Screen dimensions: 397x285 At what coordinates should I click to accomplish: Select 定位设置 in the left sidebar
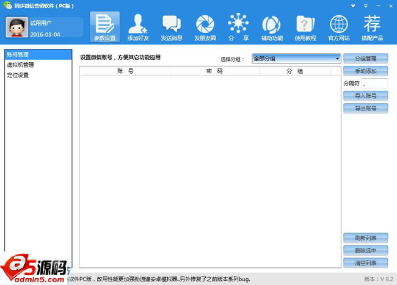tap(38, 75)
